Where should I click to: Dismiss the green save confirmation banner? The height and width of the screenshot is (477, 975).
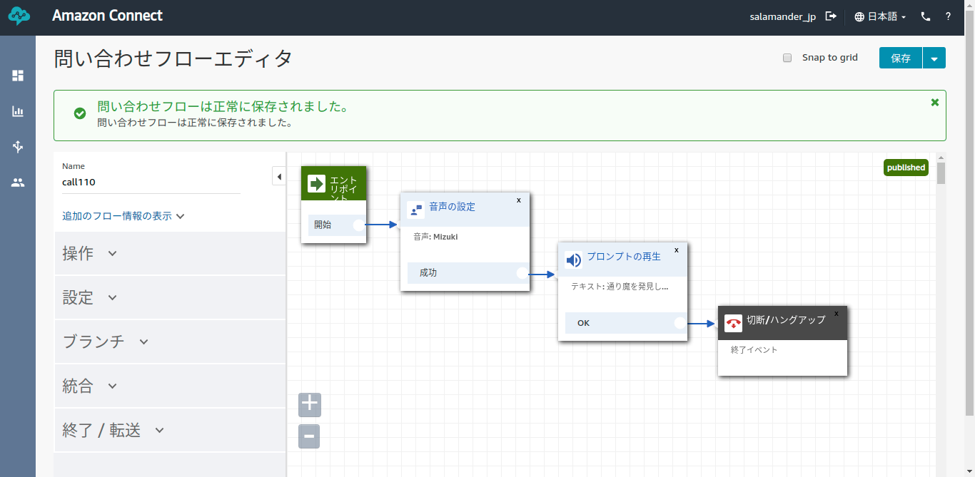[934, 102]
